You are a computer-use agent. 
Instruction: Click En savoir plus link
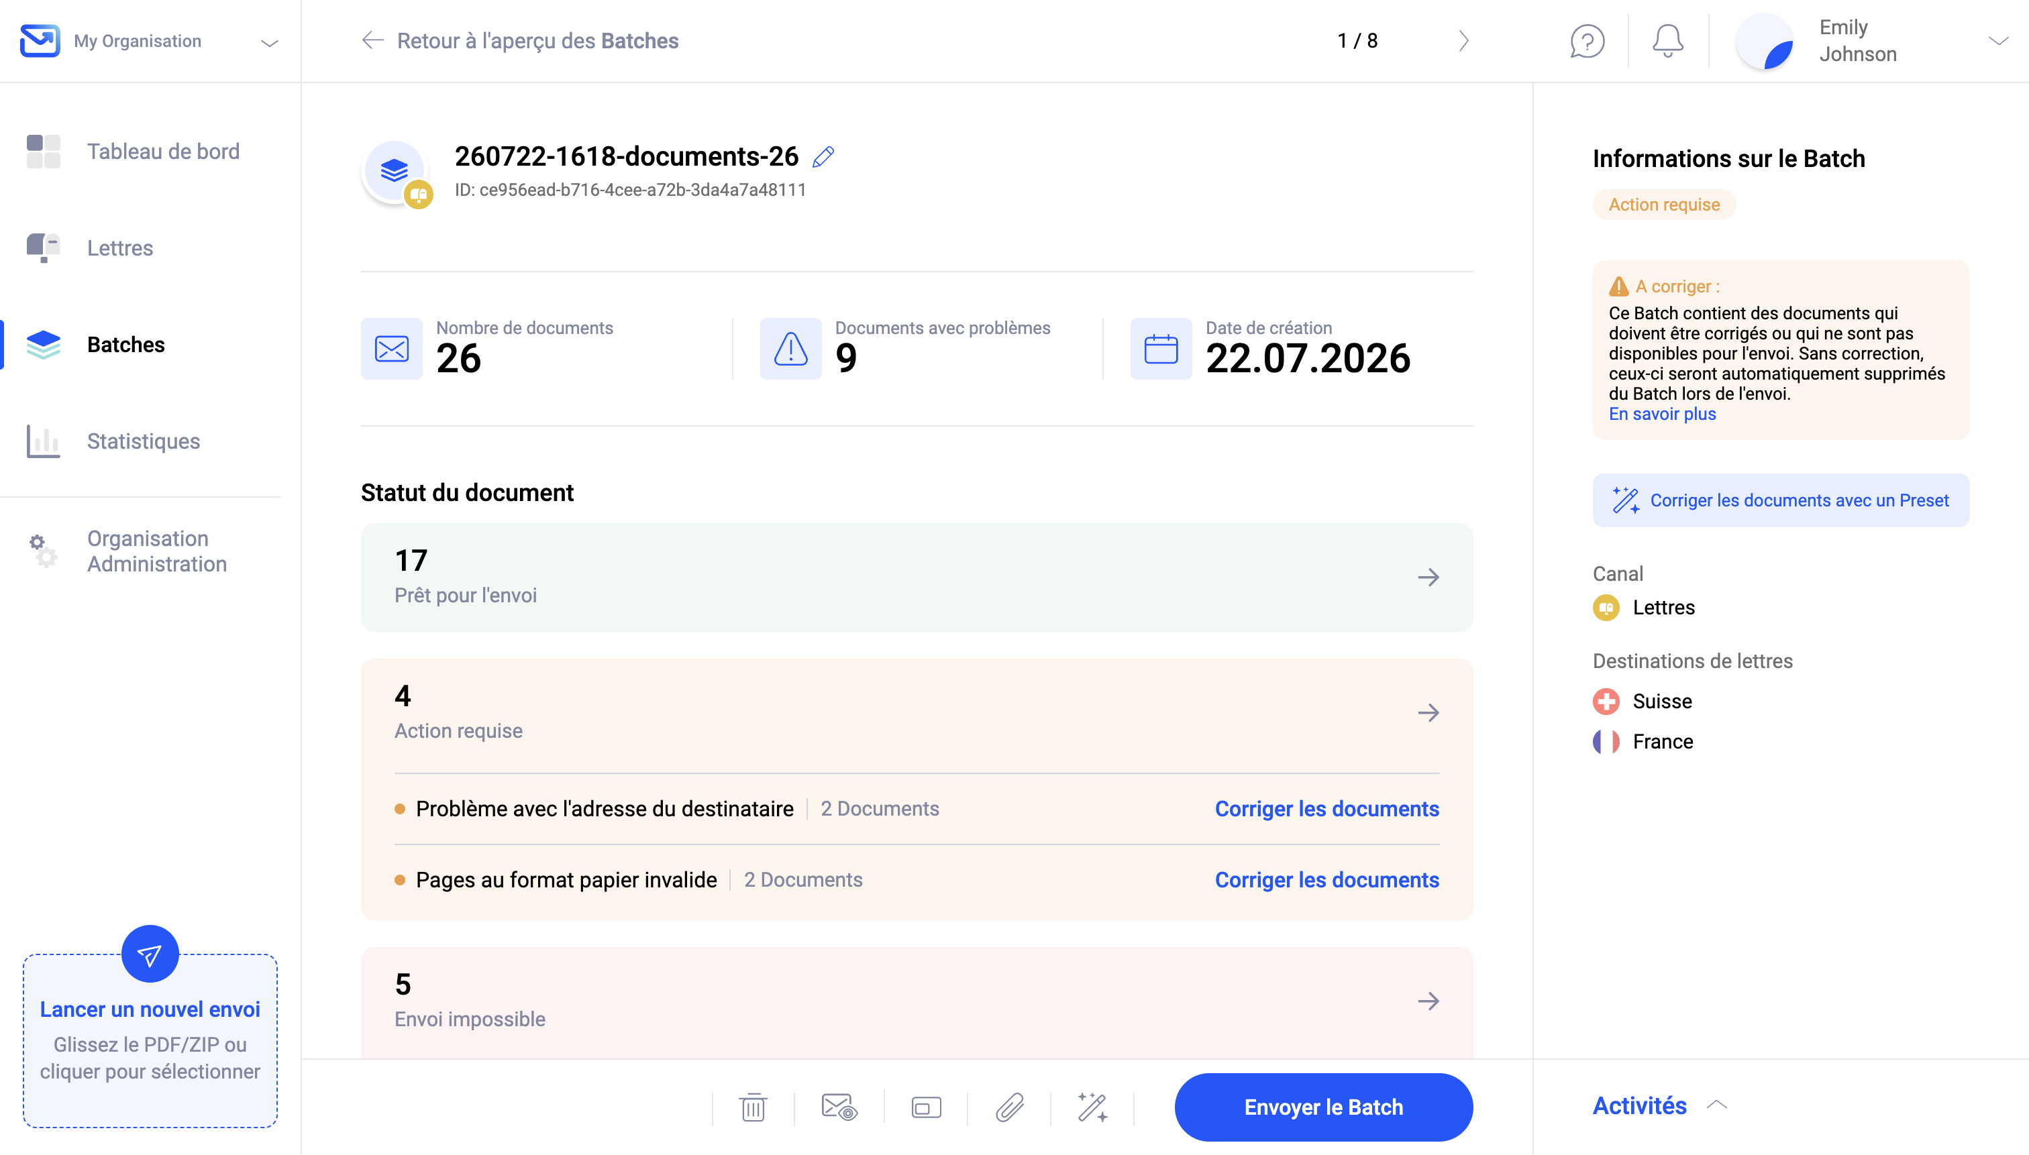click(x=1661, y=414)
